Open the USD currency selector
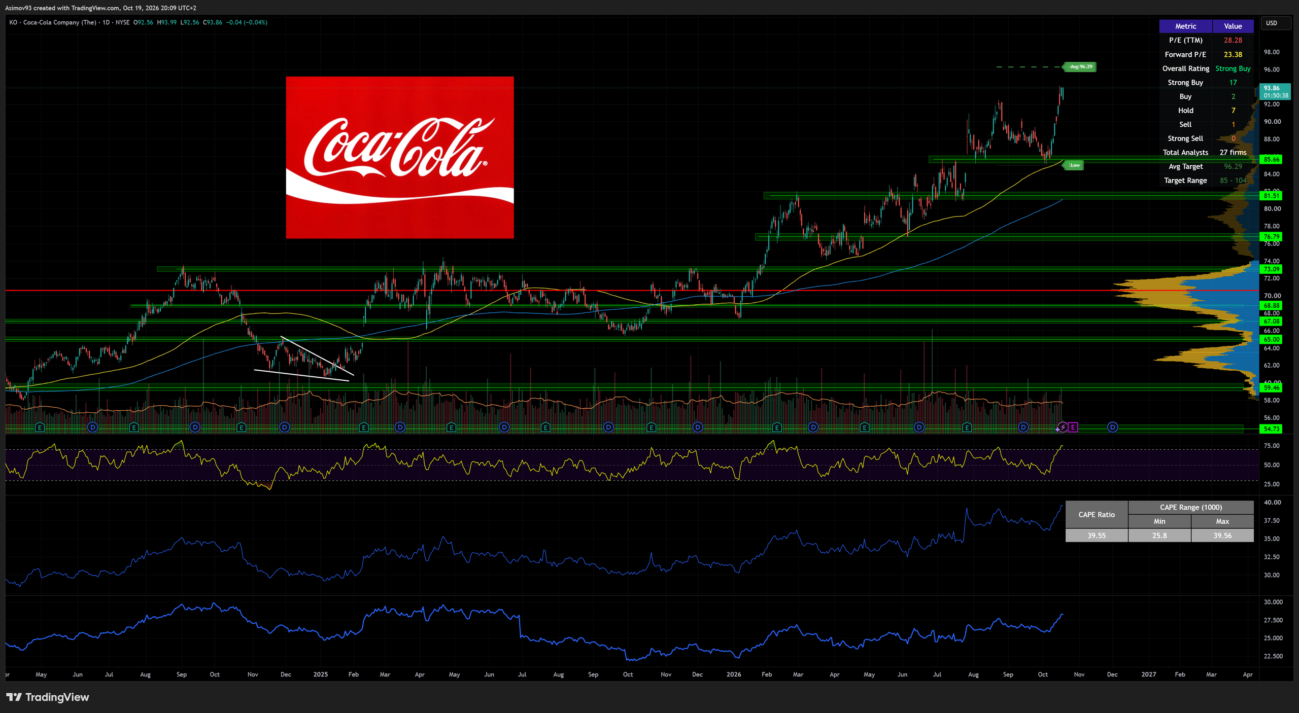 tap(1276, 23)
